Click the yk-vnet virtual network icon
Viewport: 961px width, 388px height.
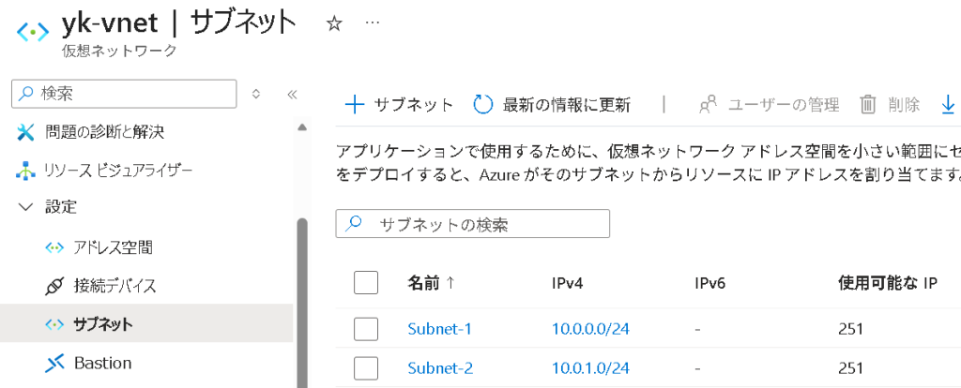pos(32,31)
